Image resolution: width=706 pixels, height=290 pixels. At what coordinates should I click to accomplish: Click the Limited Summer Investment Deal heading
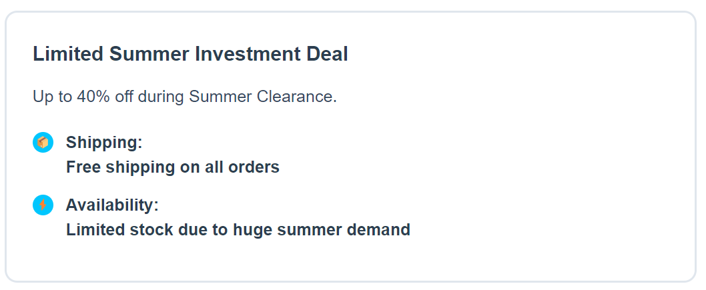coord(190,54)
